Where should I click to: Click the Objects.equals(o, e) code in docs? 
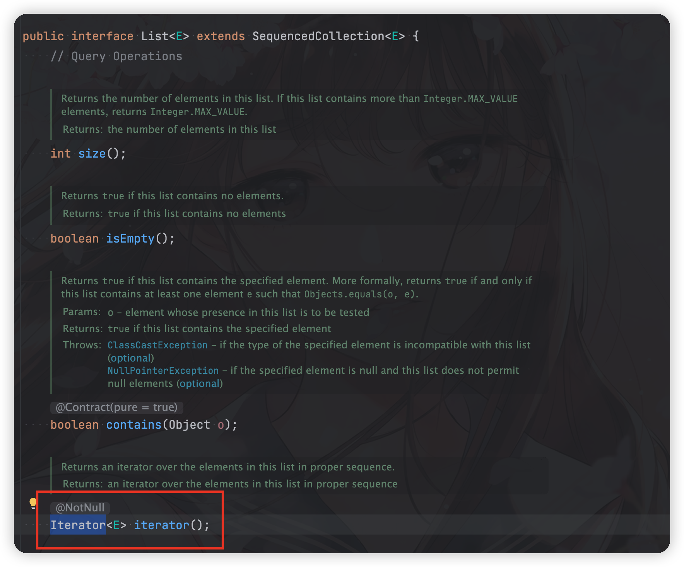359,294
